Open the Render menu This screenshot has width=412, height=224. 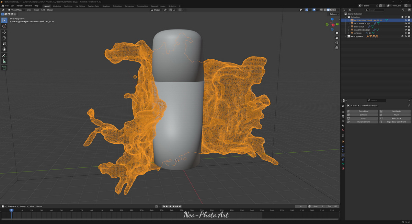point(20,6)
